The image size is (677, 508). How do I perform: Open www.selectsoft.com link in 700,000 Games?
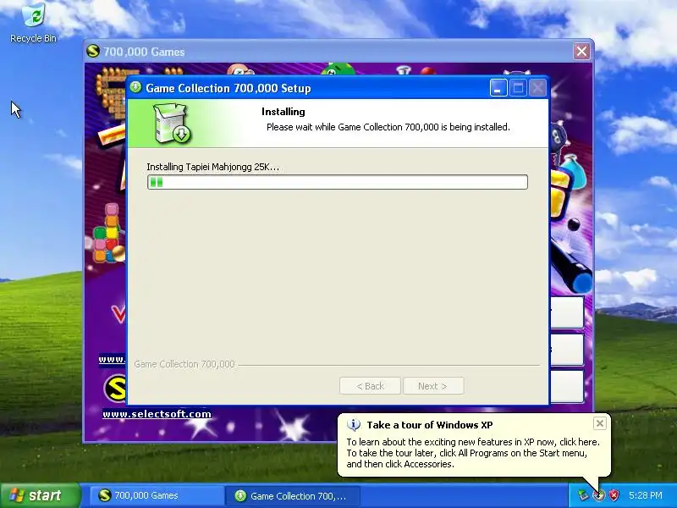point(157,414)
